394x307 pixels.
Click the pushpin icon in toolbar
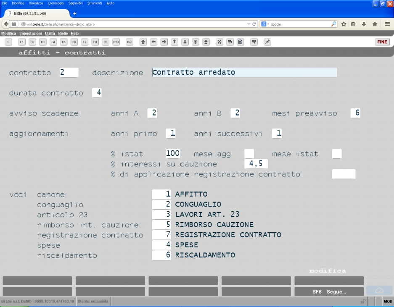tap(267, 42)
